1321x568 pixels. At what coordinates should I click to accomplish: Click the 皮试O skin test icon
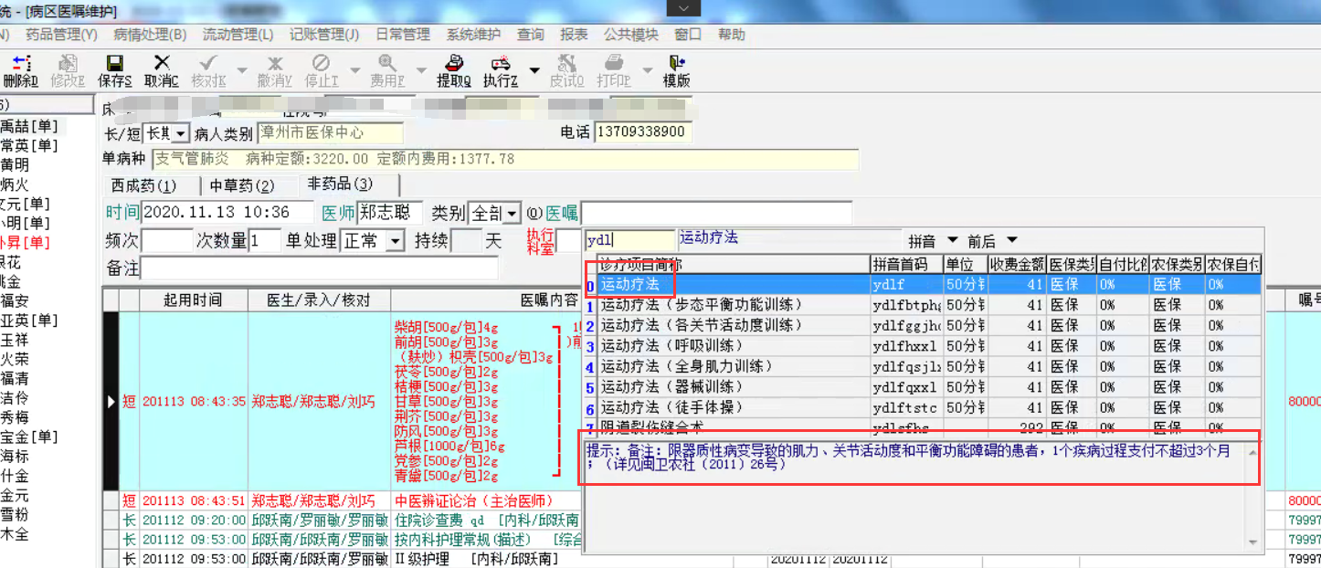[x=566, y=69]
